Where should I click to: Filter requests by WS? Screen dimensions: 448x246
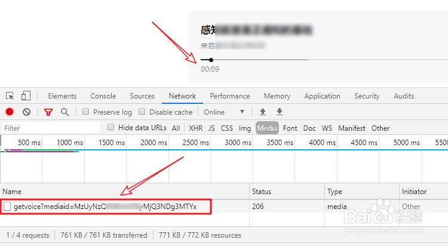click(327, 128)
